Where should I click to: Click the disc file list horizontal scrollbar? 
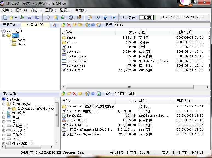[130, 87]
